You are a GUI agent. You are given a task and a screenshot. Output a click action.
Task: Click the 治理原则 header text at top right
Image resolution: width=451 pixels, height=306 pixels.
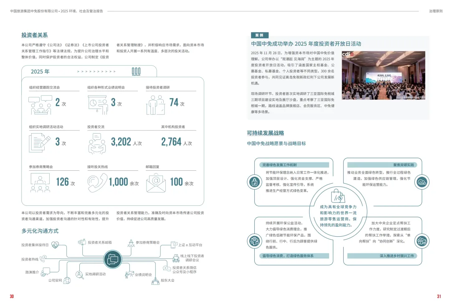[x=436, y=11]
